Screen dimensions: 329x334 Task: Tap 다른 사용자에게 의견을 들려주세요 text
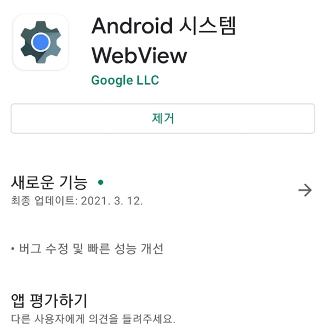click(93, 319)
